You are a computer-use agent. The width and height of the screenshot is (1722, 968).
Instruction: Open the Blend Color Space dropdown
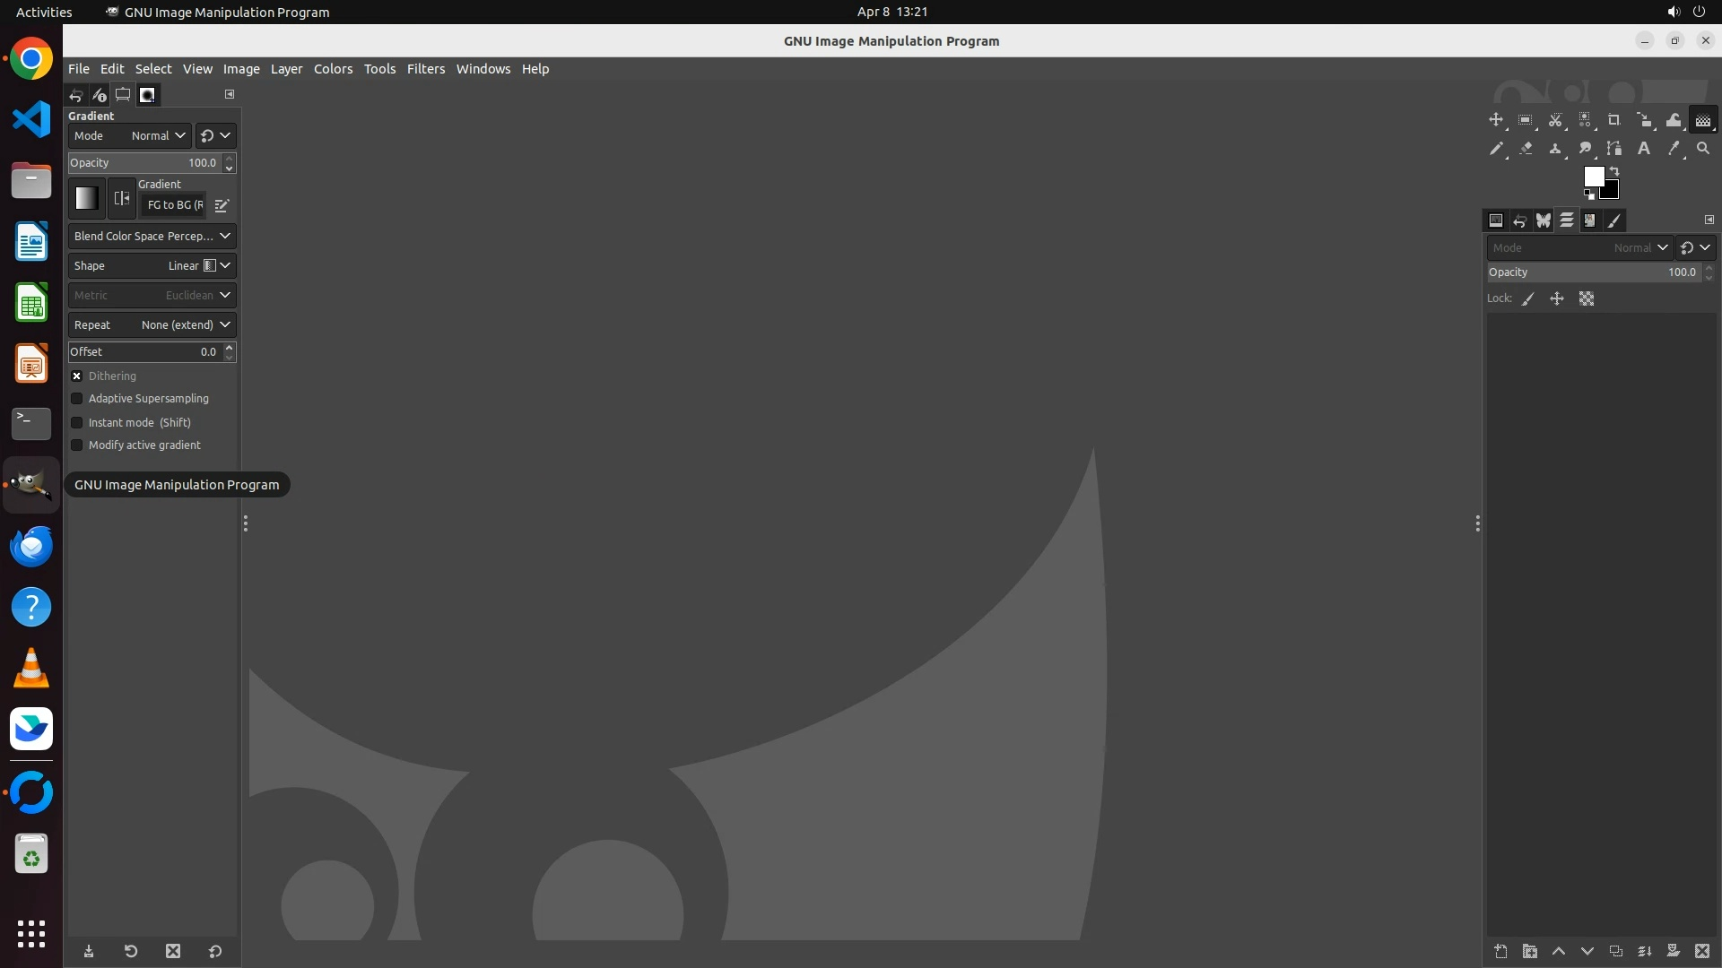click(152, 237)
